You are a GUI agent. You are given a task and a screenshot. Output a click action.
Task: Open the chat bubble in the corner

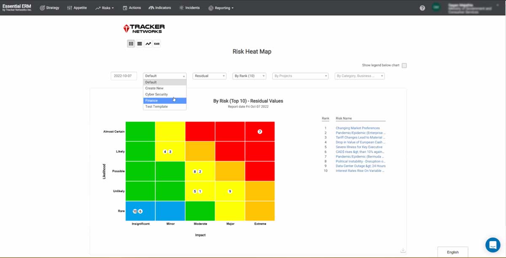click(x=493, y=245)
